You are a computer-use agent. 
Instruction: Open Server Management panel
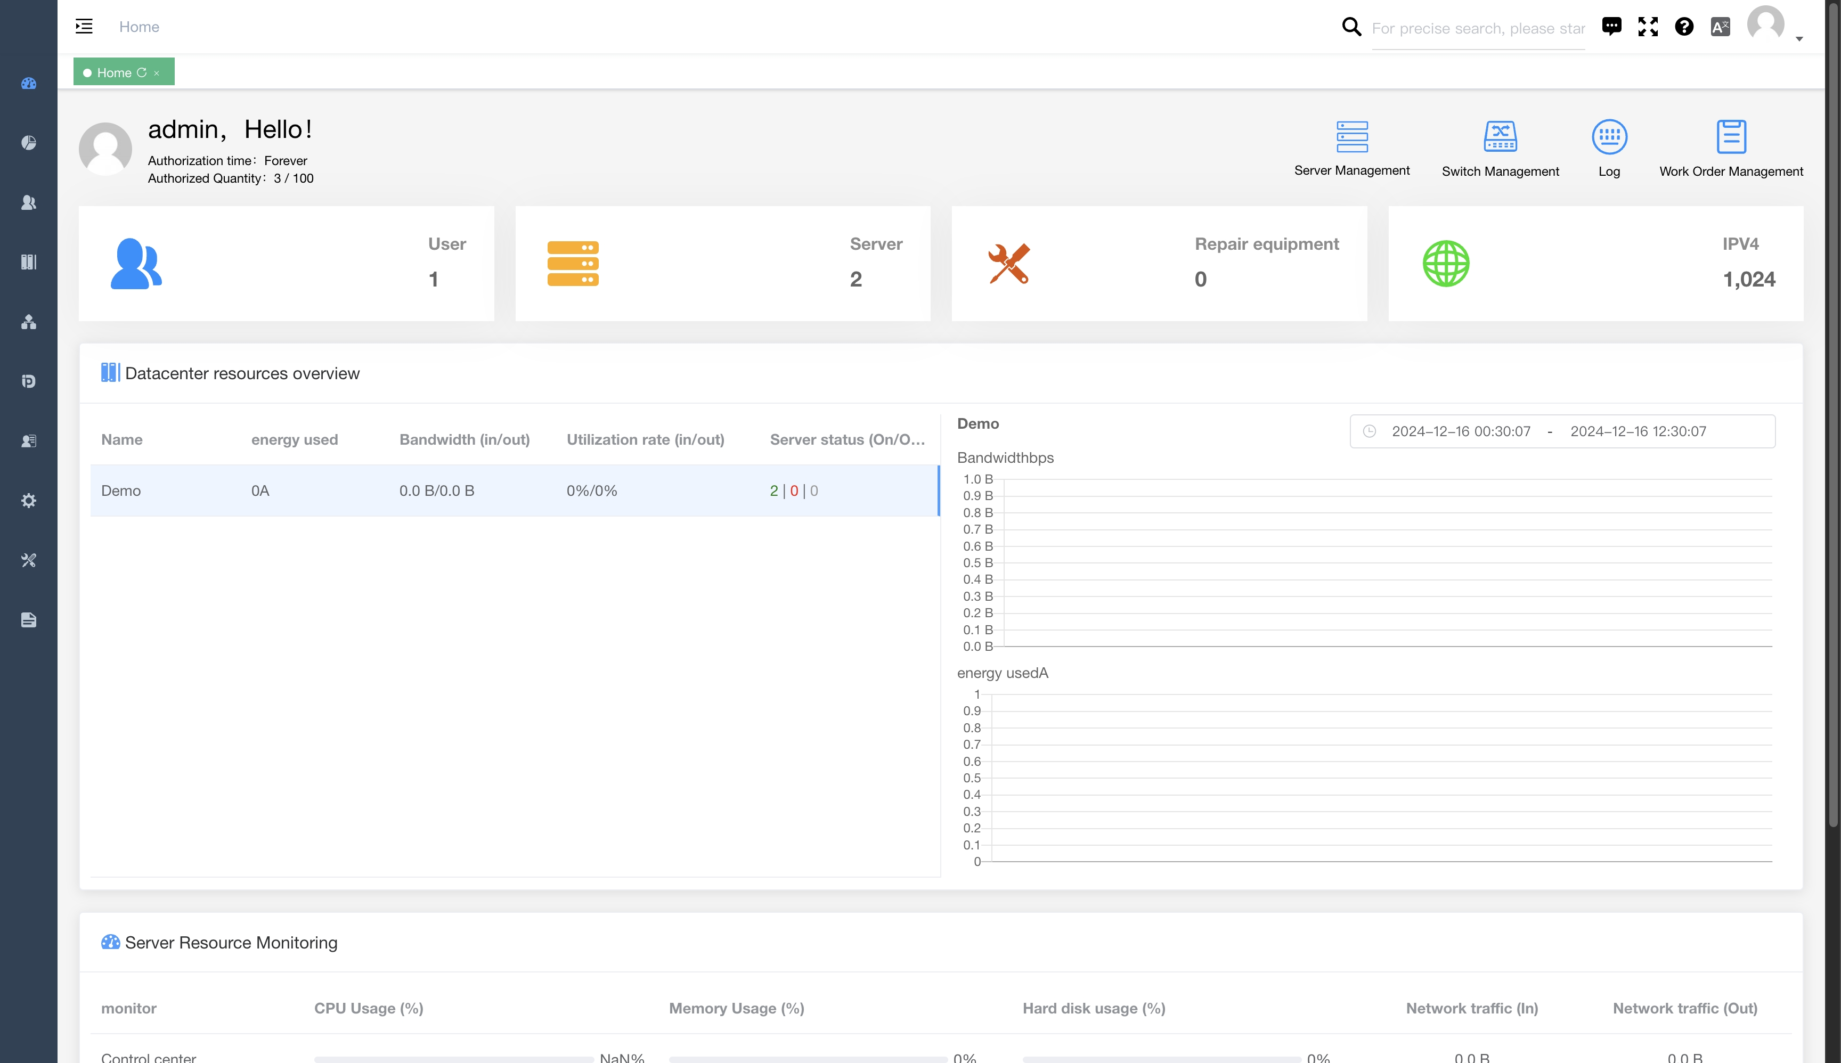pos(1351,145)
